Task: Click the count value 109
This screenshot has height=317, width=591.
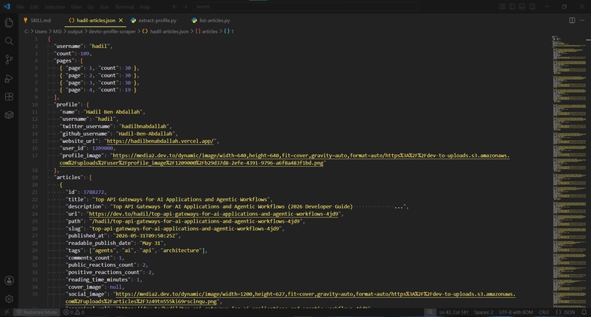Action: [x=85, y=53]
